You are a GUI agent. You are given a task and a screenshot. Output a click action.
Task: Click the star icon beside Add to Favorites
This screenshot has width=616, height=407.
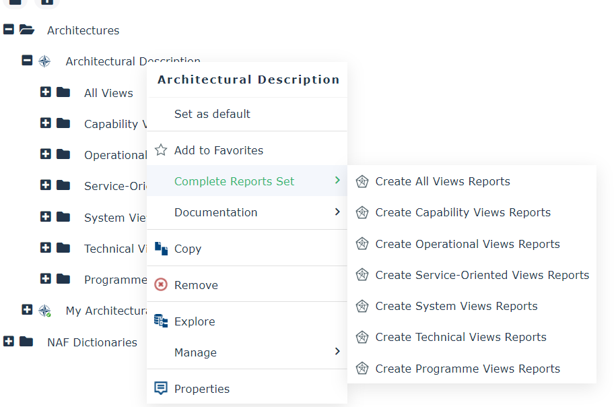click(x=161, y=150)
